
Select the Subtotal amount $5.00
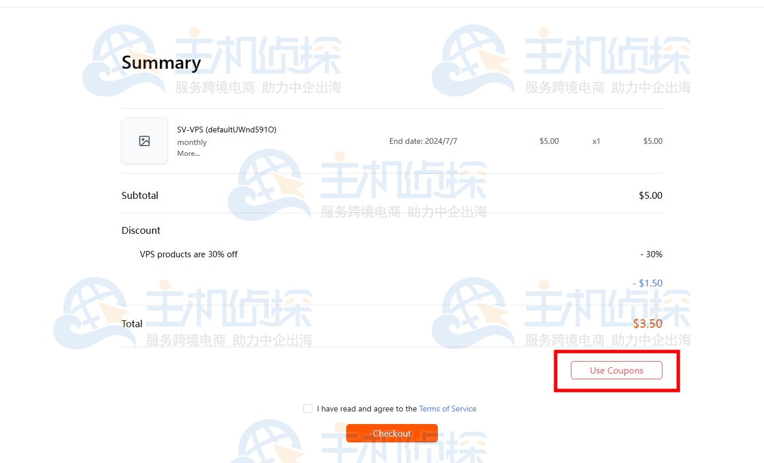651,195
